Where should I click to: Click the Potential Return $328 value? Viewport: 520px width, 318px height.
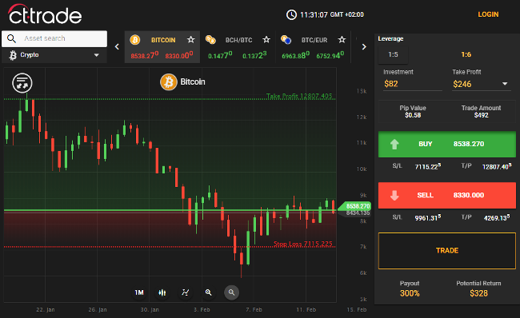(x=478, y=293)
